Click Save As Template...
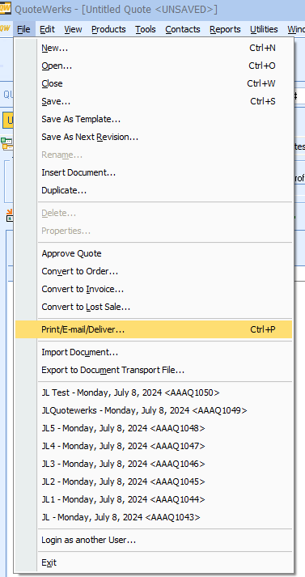 [154, 119]
